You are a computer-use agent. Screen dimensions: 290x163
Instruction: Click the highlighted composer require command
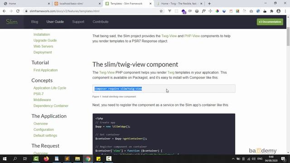coord(118,89)
